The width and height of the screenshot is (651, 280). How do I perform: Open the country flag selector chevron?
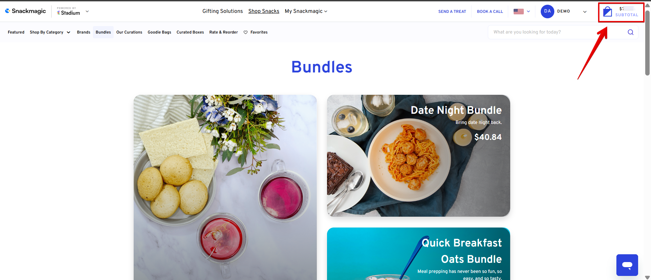[x=528, y=12]
